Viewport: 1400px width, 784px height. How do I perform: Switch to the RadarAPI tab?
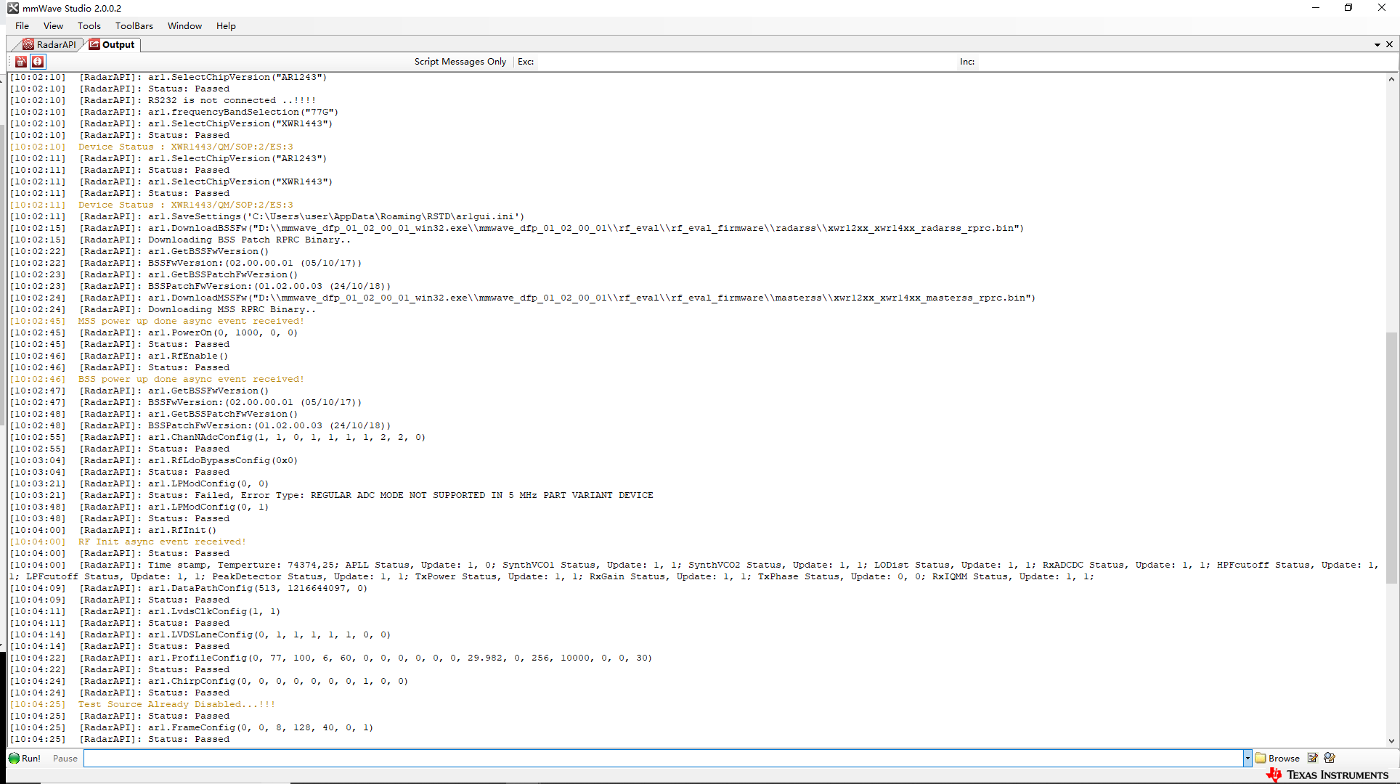tap(49, 44)
